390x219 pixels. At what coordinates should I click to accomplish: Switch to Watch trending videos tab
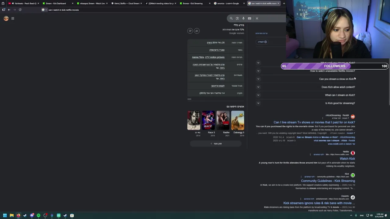click(160, 3)
